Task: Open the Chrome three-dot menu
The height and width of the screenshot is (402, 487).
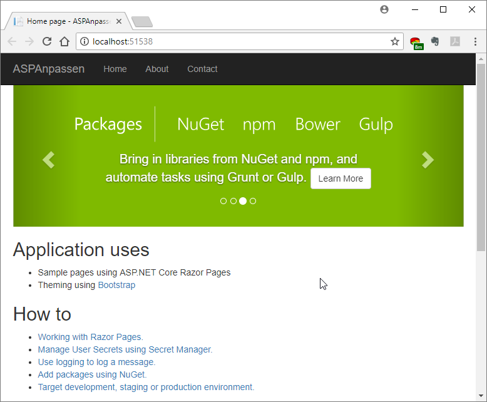Action: 475,42
